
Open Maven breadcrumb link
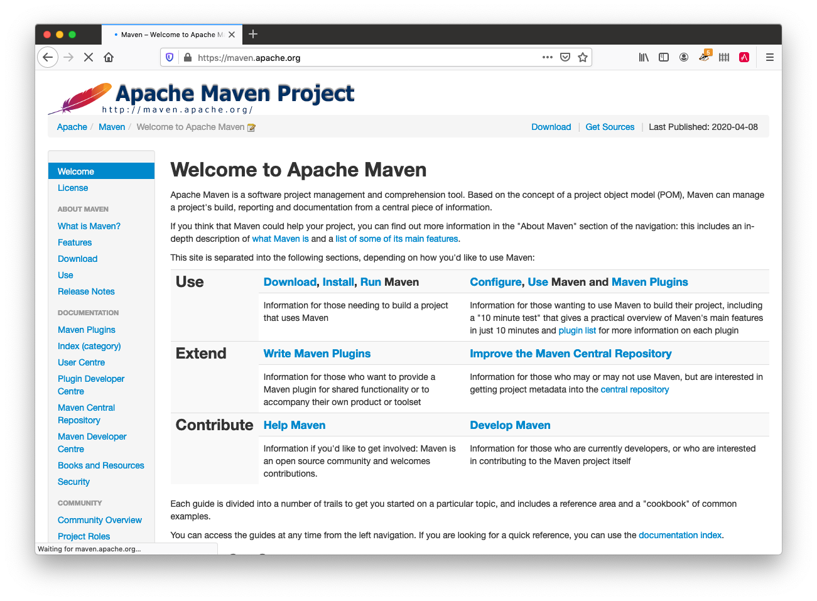pyautogui.click(x=112, y=127)
